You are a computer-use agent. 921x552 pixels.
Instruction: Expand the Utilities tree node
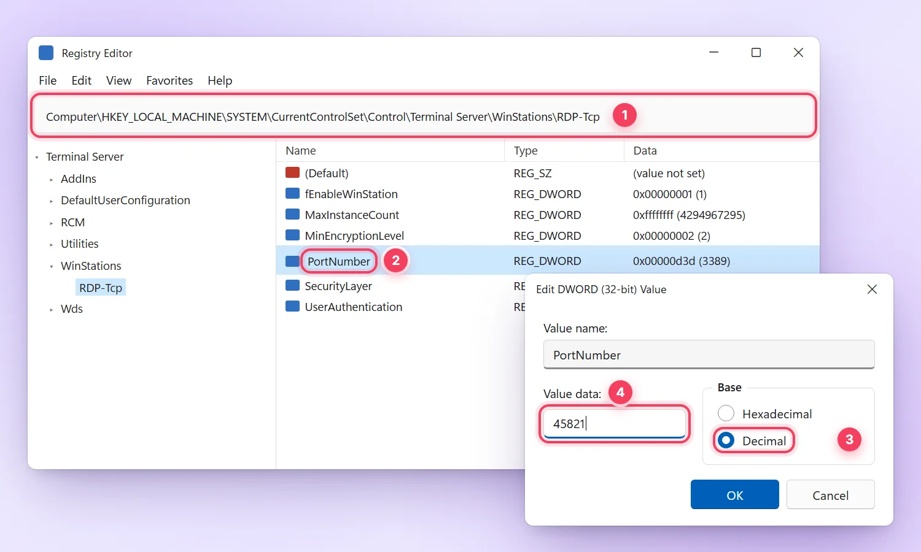pos(52,245)
